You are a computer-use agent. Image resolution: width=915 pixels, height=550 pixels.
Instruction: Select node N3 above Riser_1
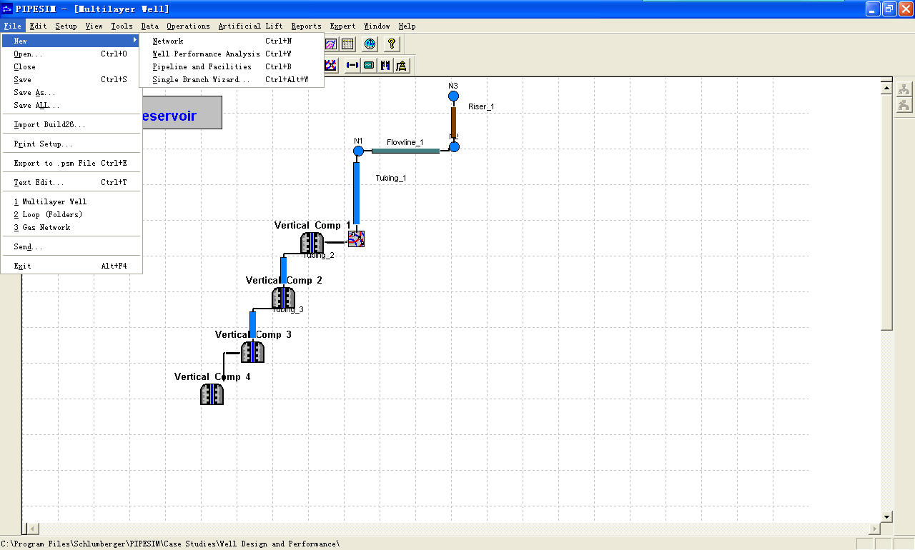453,95
